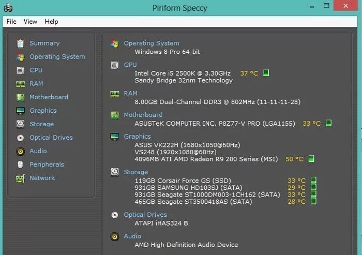362x255 pixels.
Task: Minimize the Speccy window
Action: click(x=312, y=6)
